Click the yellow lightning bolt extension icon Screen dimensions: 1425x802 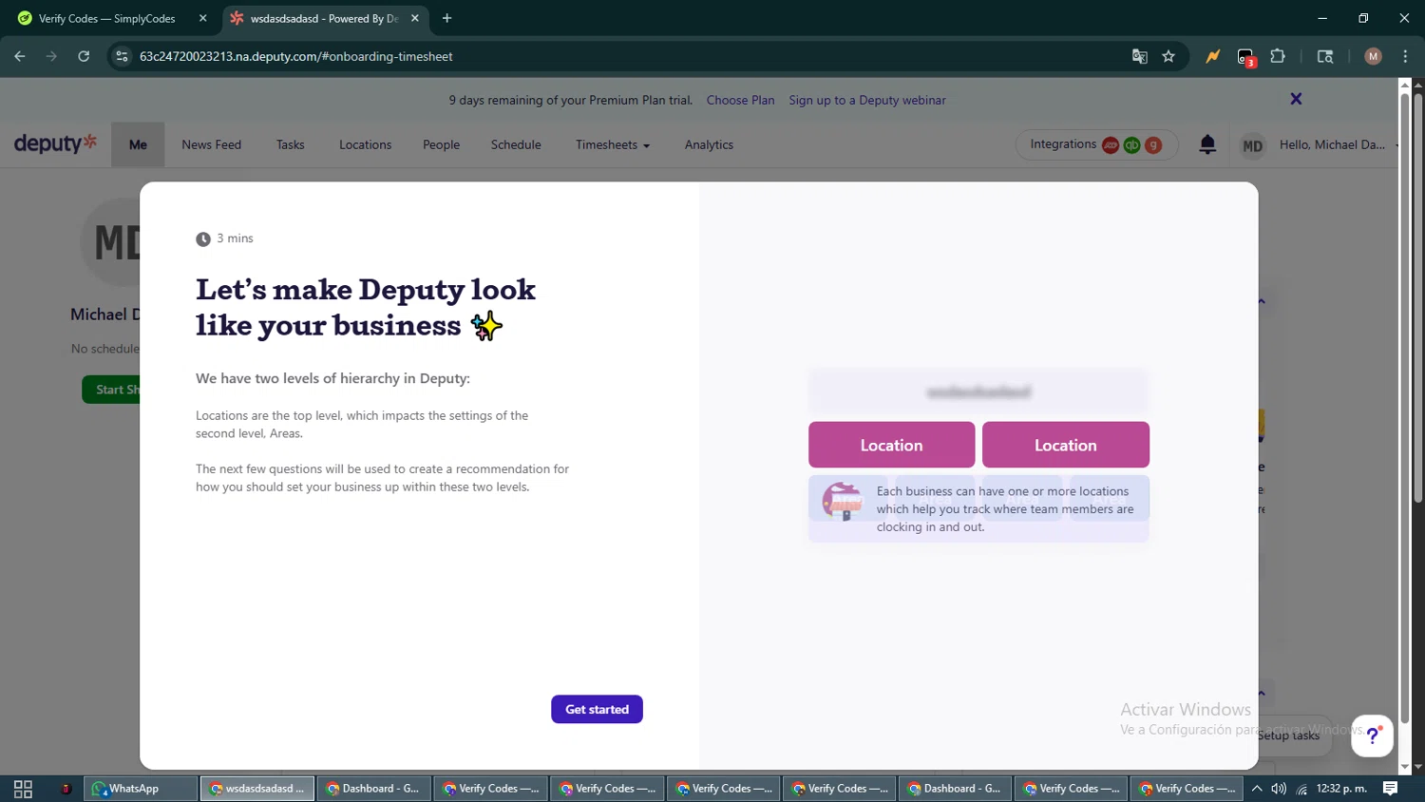1212,56
